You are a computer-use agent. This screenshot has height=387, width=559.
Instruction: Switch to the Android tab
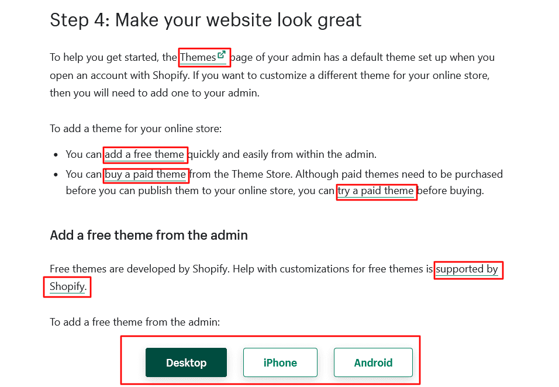tap(373, 362)
